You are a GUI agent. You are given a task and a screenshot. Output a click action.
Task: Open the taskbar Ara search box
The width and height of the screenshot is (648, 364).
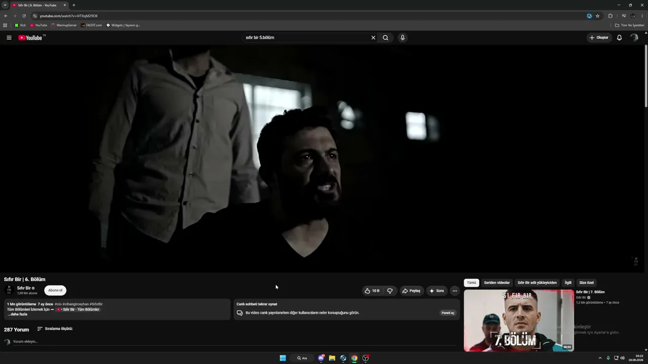click(x=302, y=358)
